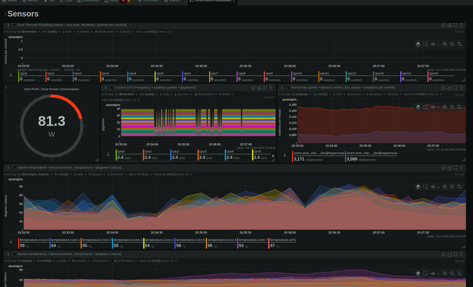Viewport: 473px width, 287px height.
Task: Open the Anomalies tab
Action: point(149,1)
